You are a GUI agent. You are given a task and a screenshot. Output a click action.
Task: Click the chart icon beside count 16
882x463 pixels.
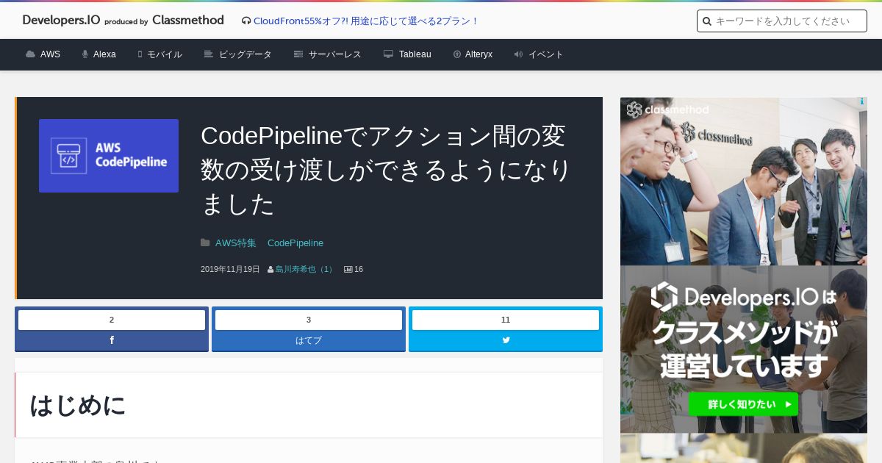coord(348,270)
